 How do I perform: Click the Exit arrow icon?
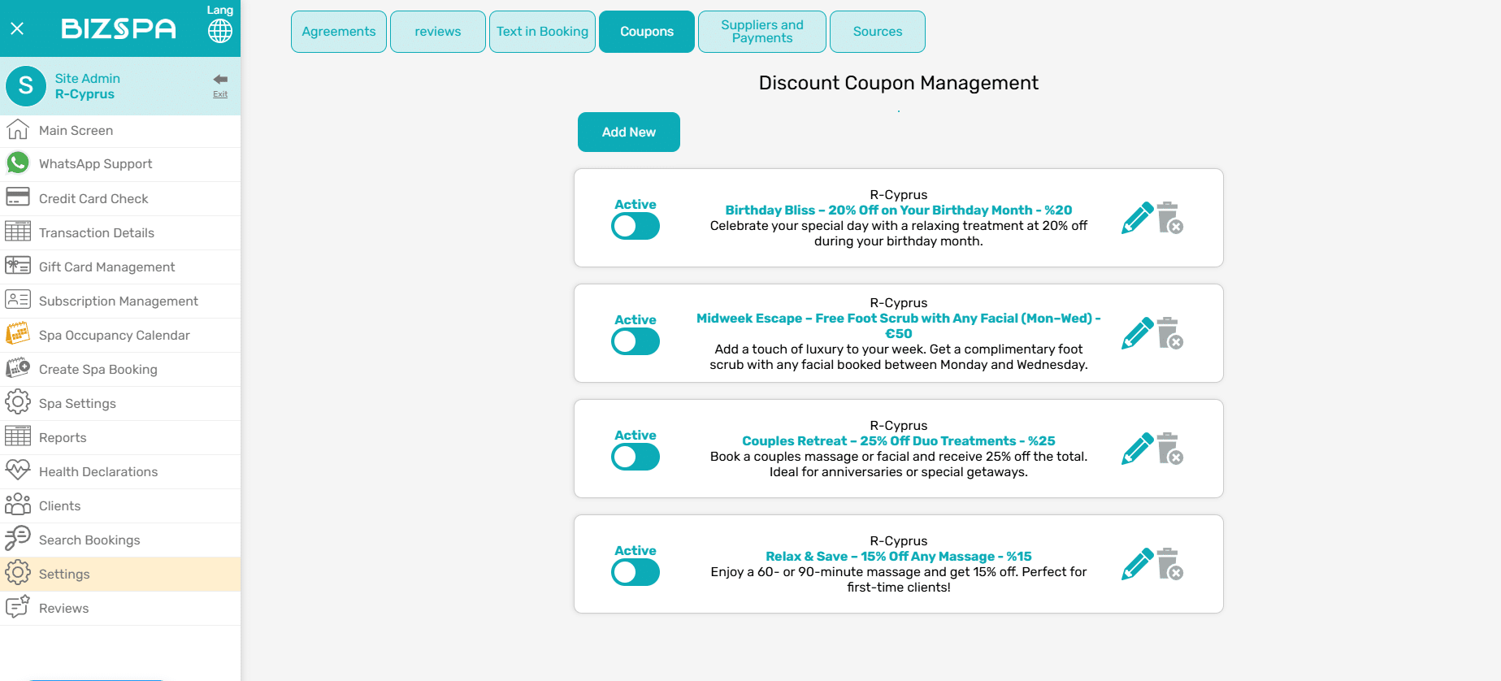(x=220, y=80)
